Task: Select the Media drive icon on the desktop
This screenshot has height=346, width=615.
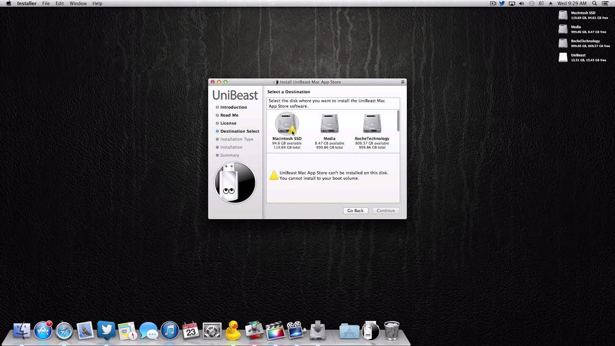Action: coord(563,29)
